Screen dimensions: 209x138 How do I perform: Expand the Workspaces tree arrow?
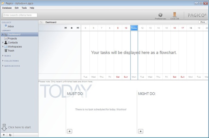point(3,46)
